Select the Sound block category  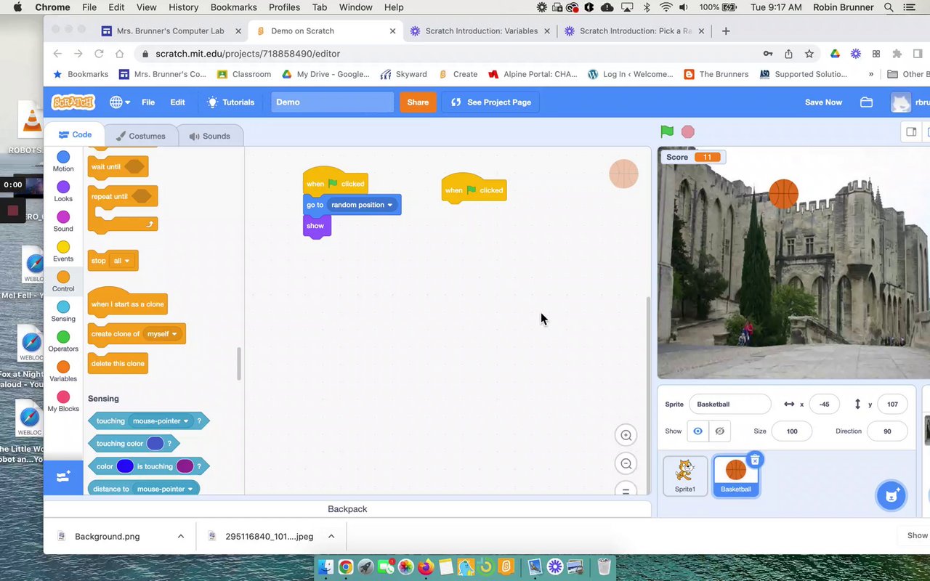tap(63, 222)
